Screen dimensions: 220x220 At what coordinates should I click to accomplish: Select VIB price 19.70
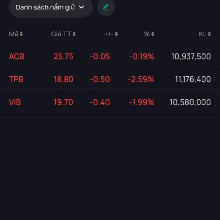63,102
